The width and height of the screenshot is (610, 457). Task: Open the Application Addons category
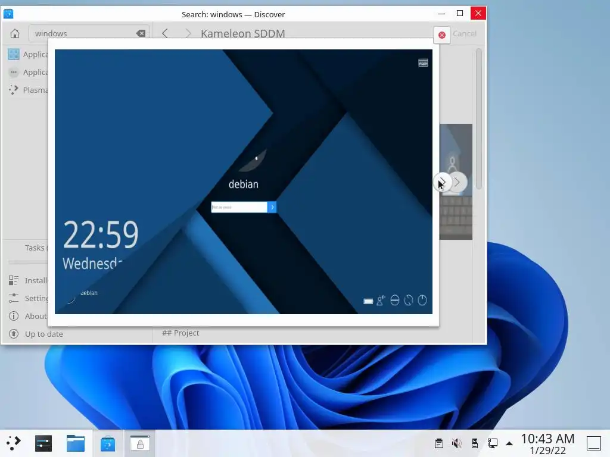[x=27, y=72]
